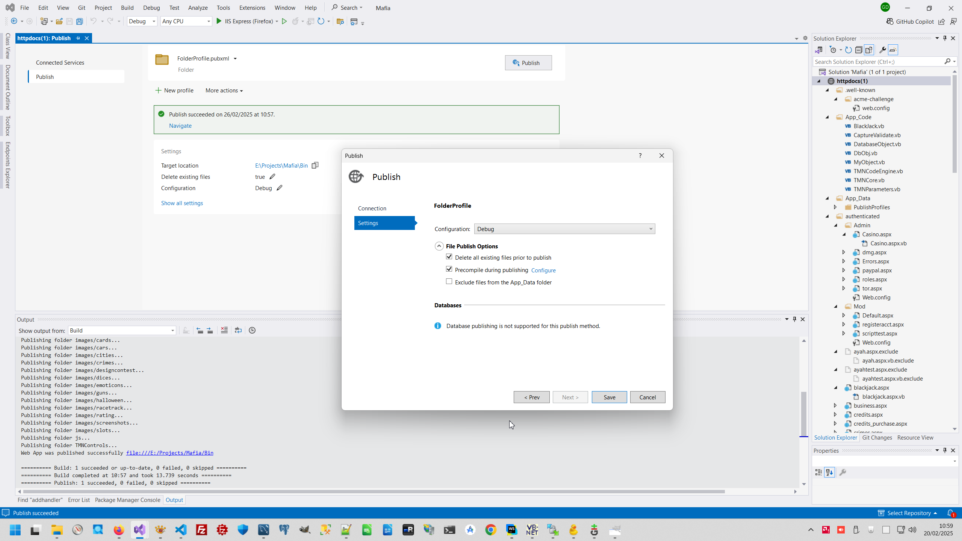Open GitHub Copilot from the title bar
962x541 pixels.
910,21
